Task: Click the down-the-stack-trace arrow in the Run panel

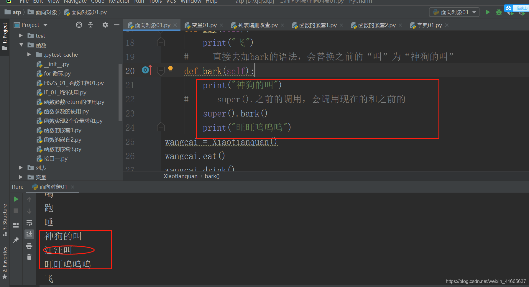Action: point(29,211)
